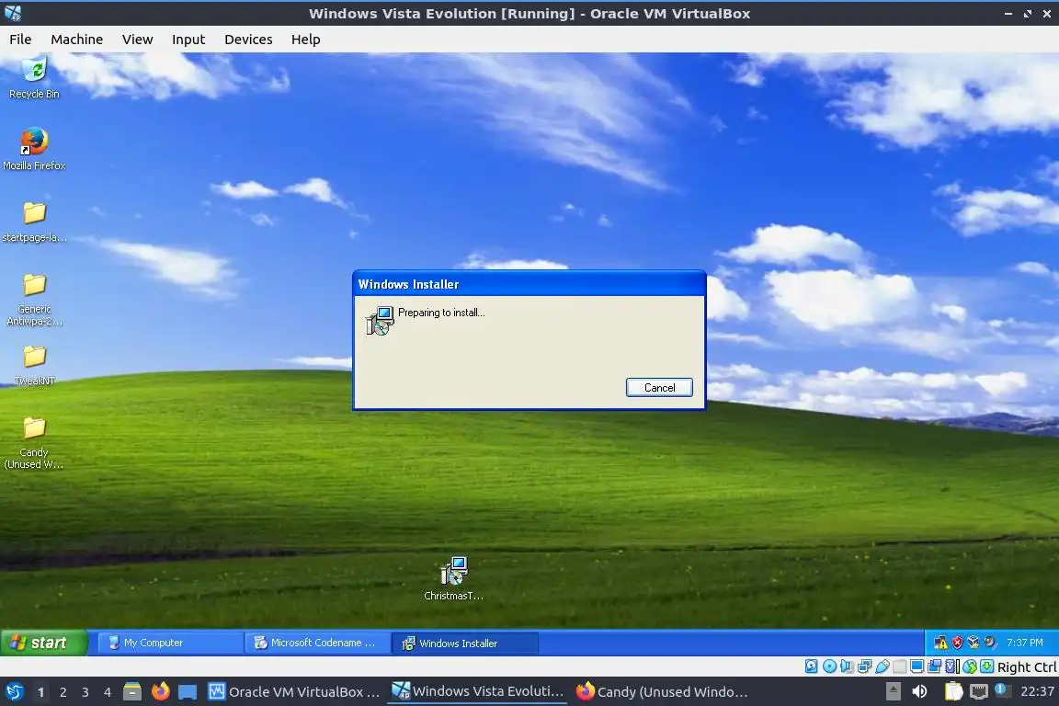Switch to workspace 3 on the host panel
The height and width of the screenshot is (706, 1059).
pyautogui.click(x=85, y=692)
